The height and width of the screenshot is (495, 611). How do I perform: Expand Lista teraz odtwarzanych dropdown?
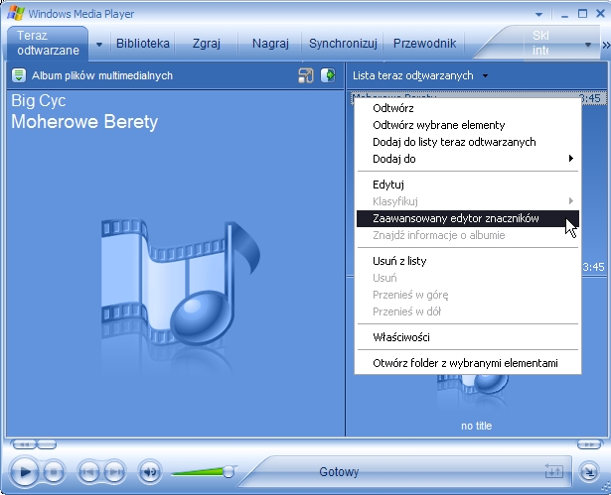485,75
